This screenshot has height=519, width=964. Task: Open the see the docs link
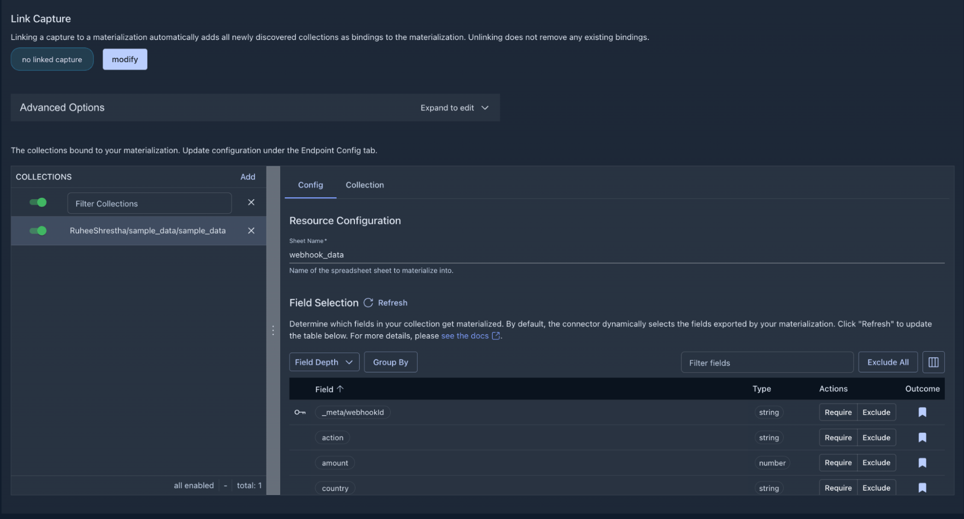tap(465, 336)
